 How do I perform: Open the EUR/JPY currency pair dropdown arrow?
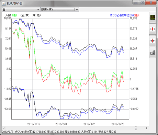click(x=77, y=10)
